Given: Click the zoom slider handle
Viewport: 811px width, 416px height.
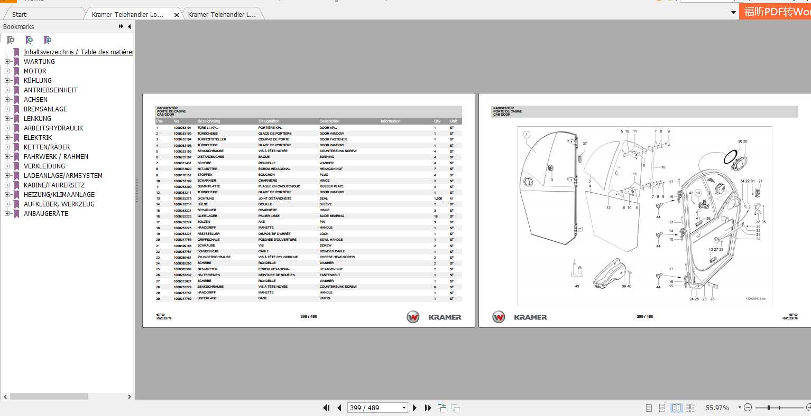Looking at the screenshot, I should point(768,408).
